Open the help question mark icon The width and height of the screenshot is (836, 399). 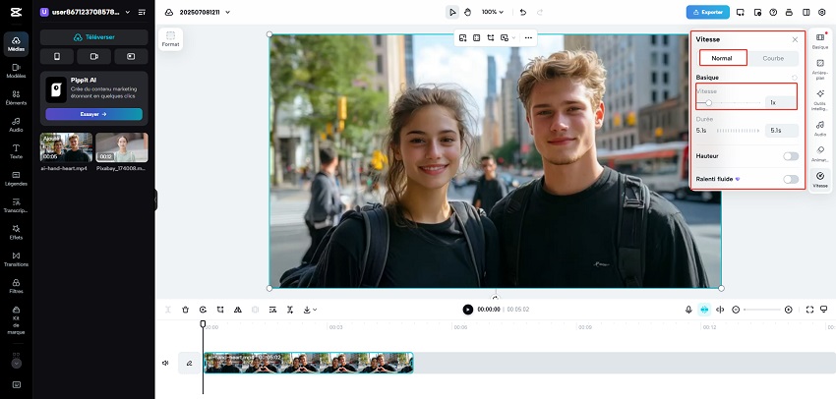tap(773, 12)
